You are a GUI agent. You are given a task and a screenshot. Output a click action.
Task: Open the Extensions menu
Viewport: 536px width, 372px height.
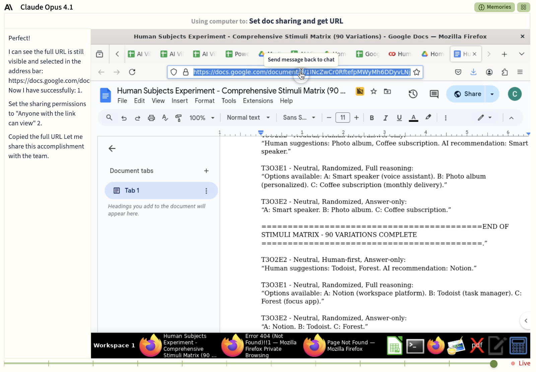[258, 101]
